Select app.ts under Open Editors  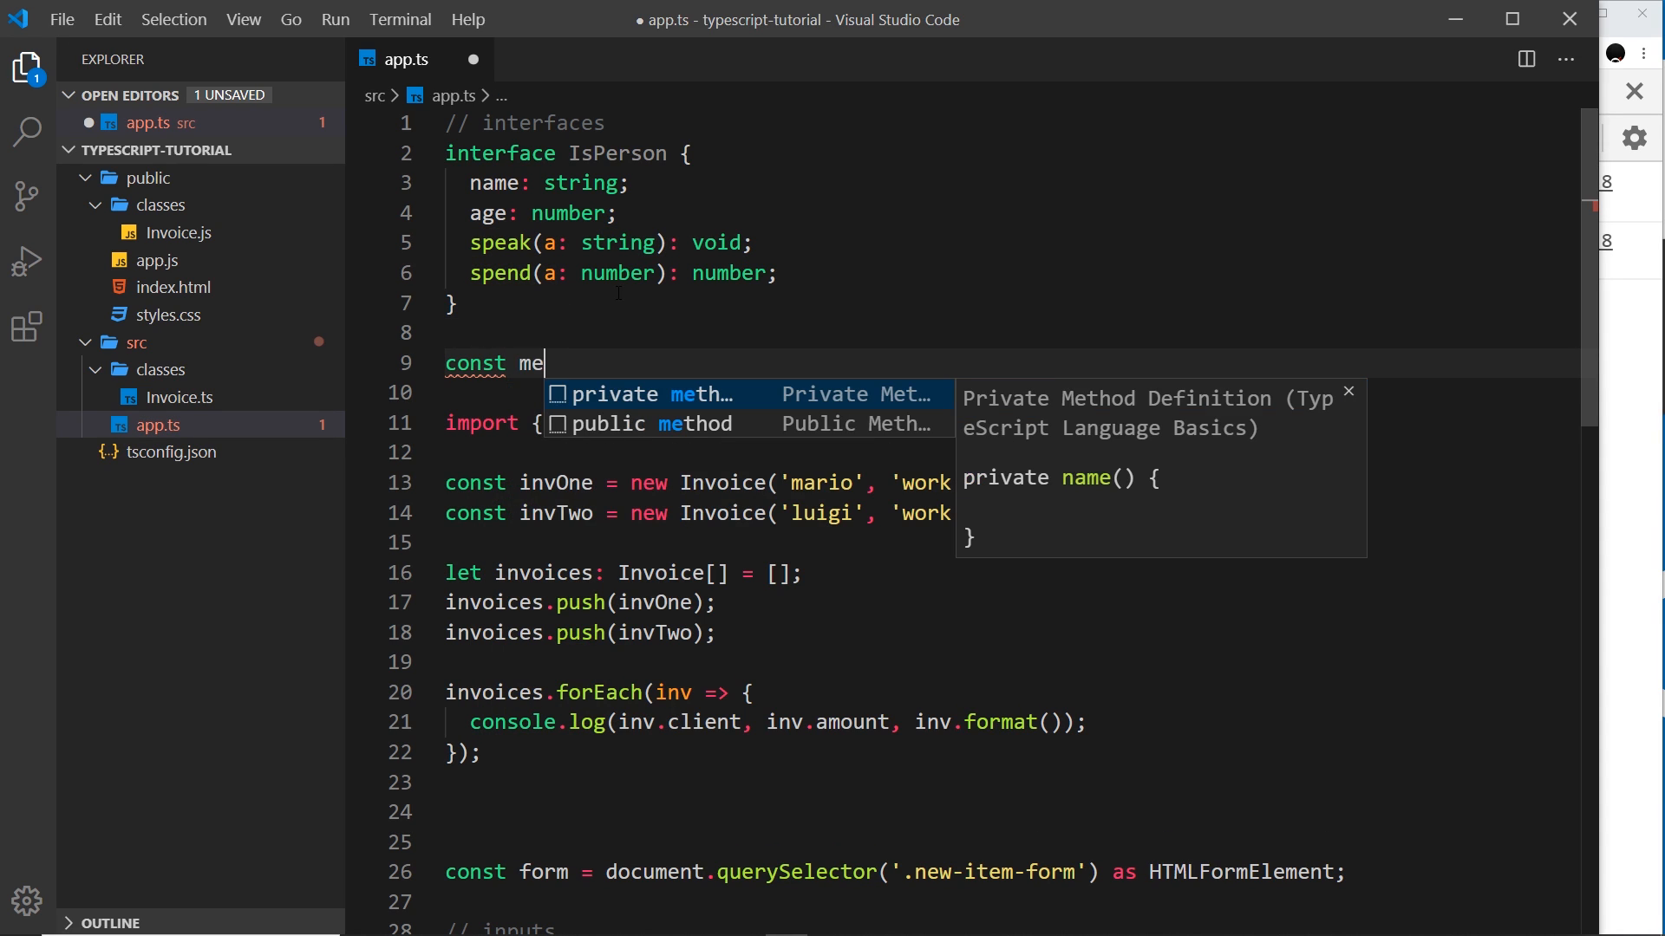coord(201,123)
